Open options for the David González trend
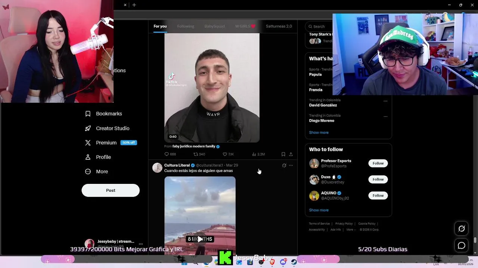Viewport: 478px width, 268px height. click(385, 101)
